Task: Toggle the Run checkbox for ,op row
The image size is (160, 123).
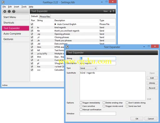Action: (x=32, y=34)
